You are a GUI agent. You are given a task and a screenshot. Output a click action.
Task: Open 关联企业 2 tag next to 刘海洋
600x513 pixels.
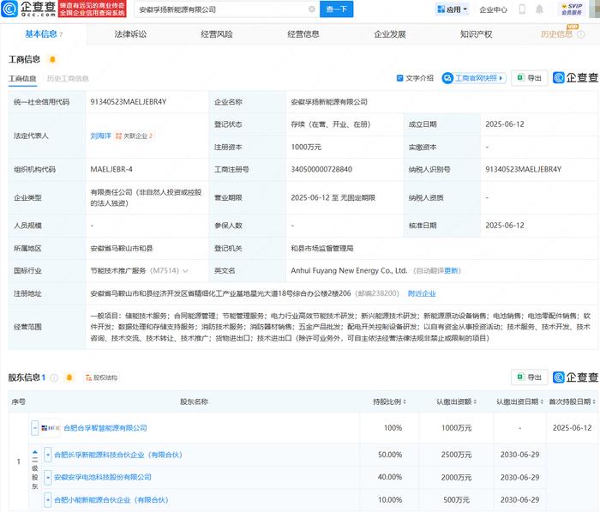pos(135,136)
